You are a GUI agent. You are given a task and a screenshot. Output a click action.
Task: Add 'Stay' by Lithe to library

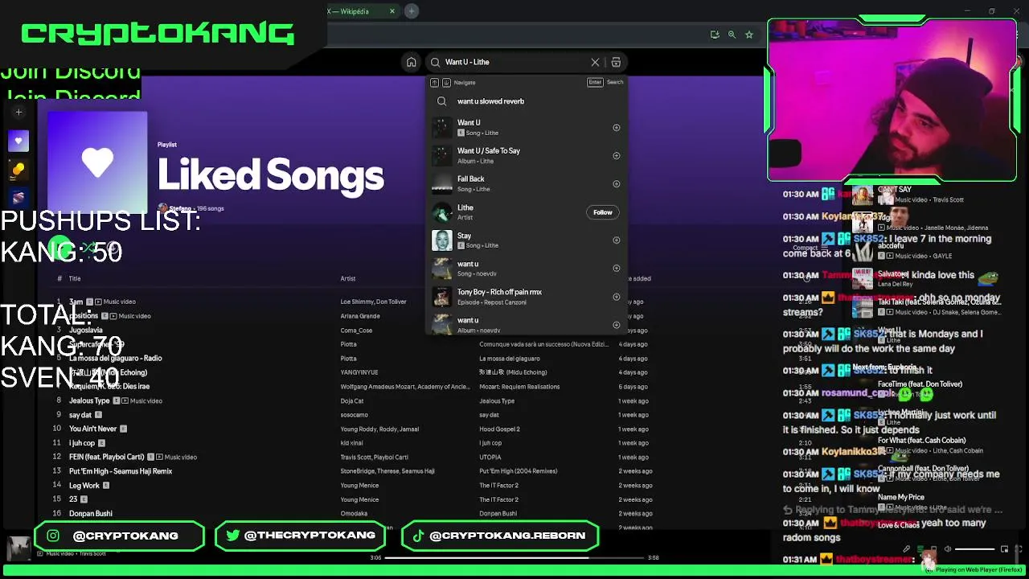[617, 240]
